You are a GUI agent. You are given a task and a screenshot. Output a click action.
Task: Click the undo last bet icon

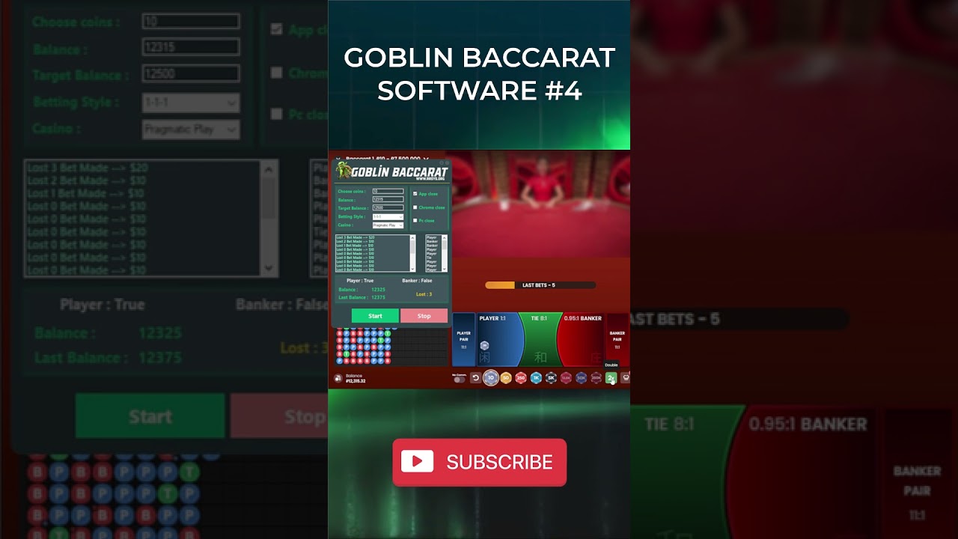[x=476, y=378]
